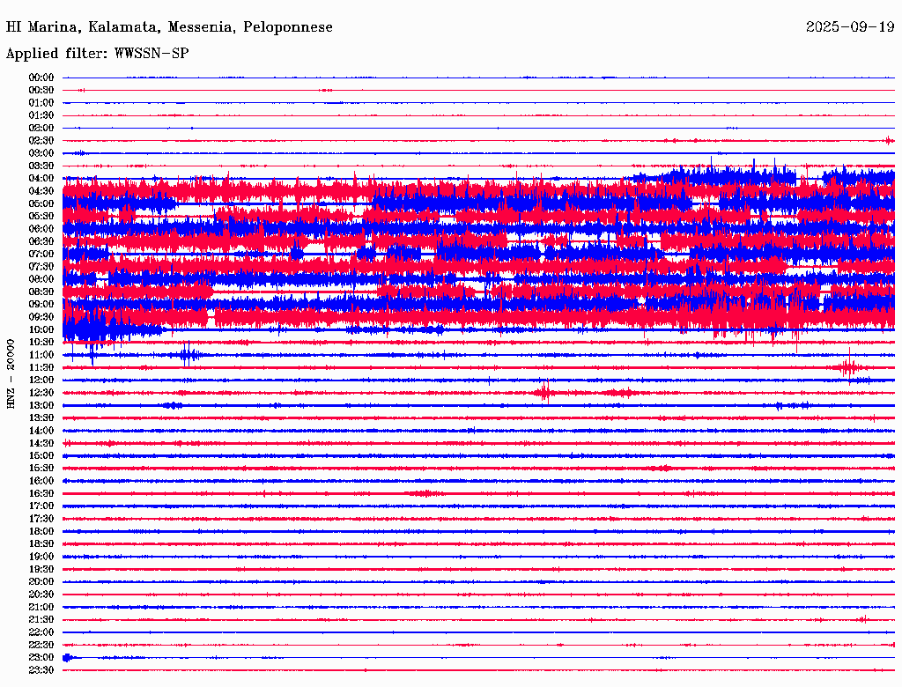Click the blue burst at start of 23:00 trace

pos(67,658)
